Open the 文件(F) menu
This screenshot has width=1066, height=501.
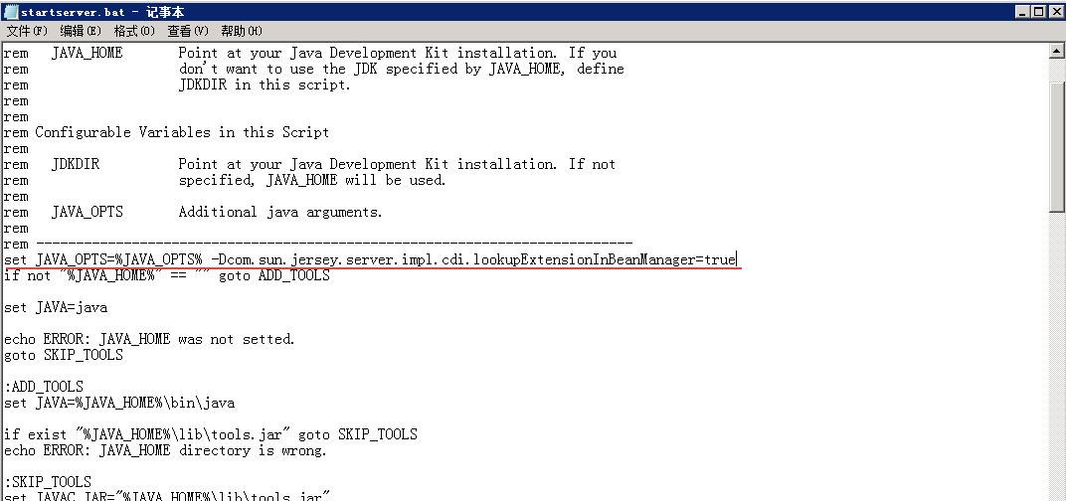pyautogui.click(x=27, y=31)
